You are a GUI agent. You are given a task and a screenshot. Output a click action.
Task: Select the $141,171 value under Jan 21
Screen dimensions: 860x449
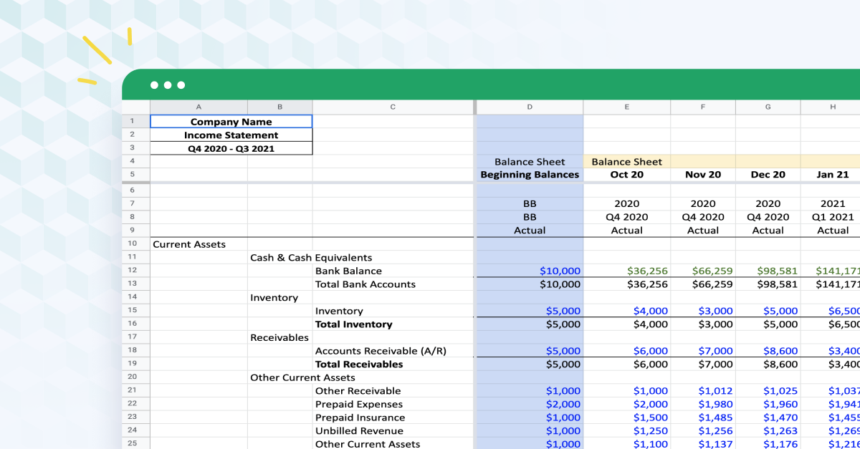point(833,270)
